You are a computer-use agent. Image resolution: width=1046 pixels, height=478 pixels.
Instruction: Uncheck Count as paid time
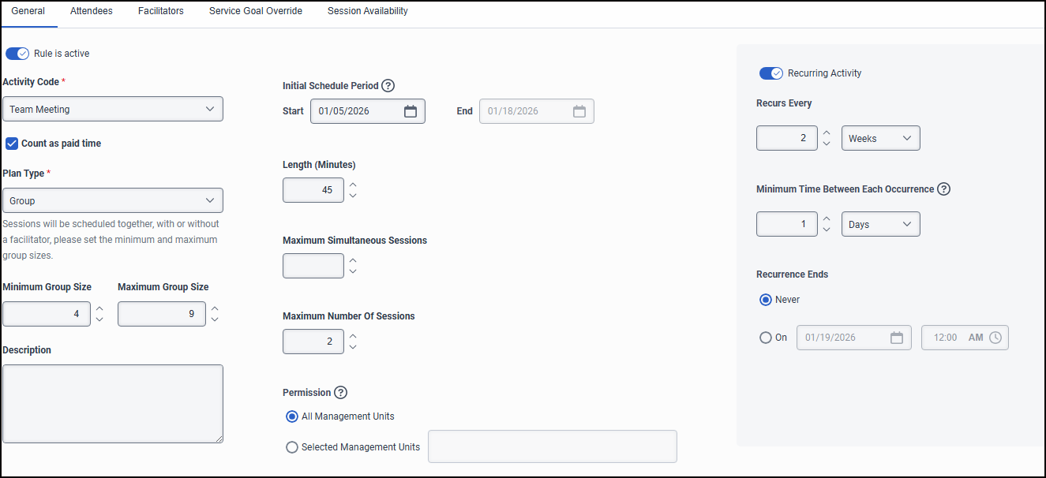coord(12,144)
